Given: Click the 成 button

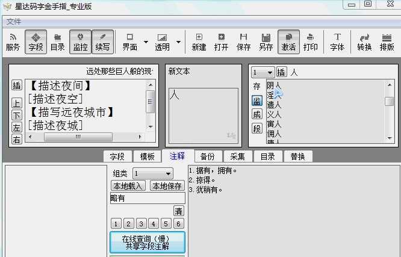Looking at the screenshot, I should (256, 114).
